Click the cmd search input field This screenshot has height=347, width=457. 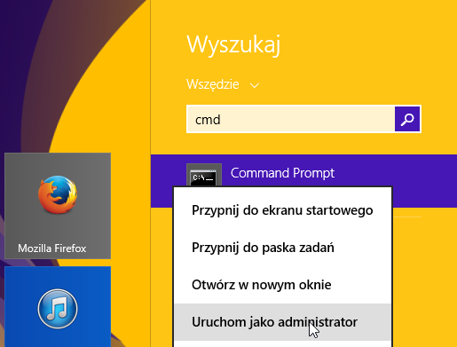tap(291, 119)
